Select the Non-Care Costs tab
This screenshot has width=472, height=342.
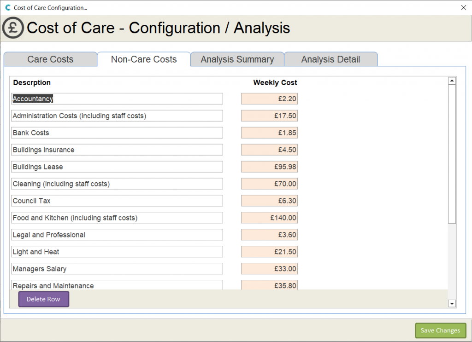tap(144, 59)
